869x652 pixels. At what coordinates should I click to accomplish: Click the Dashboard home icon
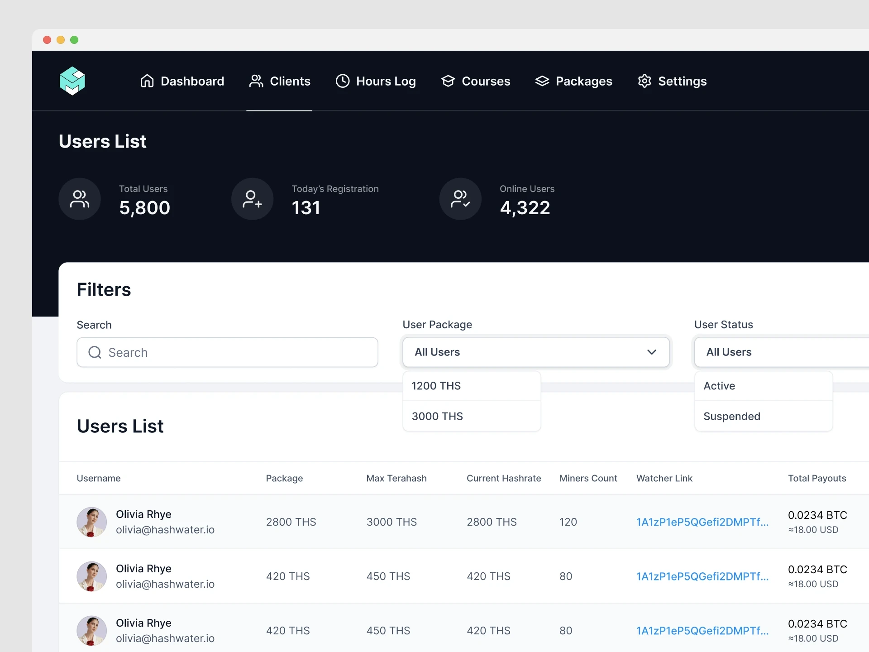pos(147,81)
